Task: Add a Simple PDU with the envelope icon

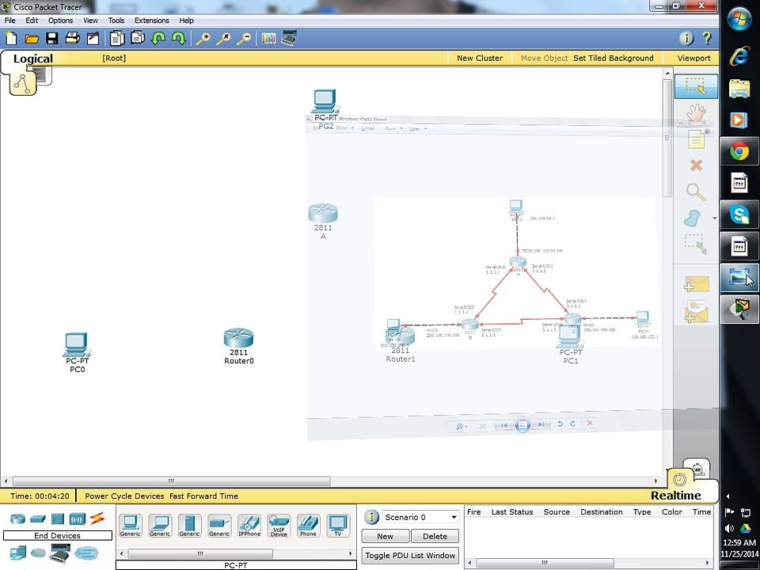Action: [x=696, y=284]
